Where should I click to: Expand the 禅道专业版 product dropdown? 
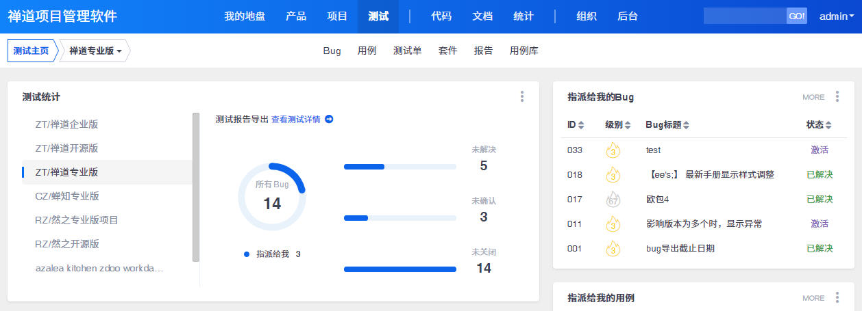click(x=95, y=51)
